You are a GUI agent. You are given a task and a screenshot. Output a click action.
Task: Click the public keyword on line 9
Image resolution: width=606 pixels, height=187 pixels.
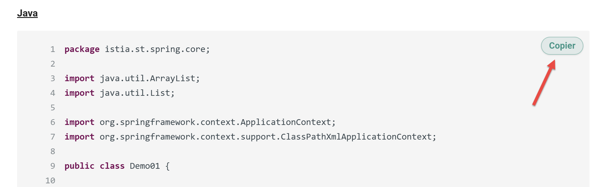coord(79,166)
